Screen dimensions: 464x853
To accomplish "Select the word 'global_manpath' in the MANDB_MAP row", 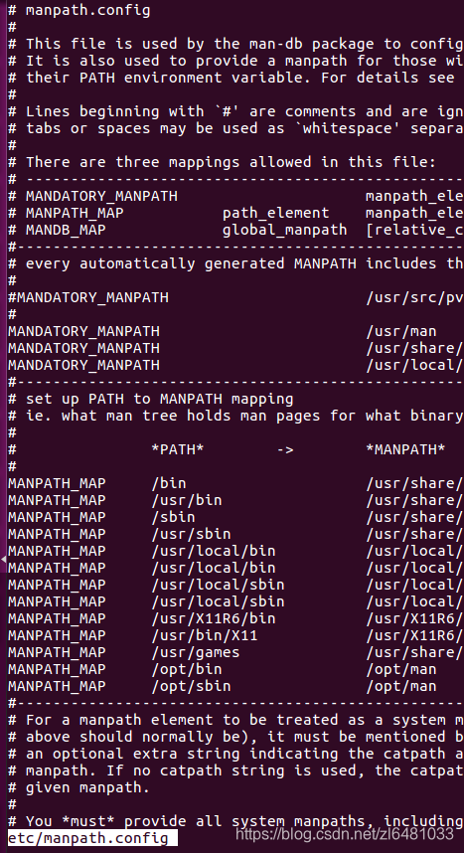I will click(285, 230).
